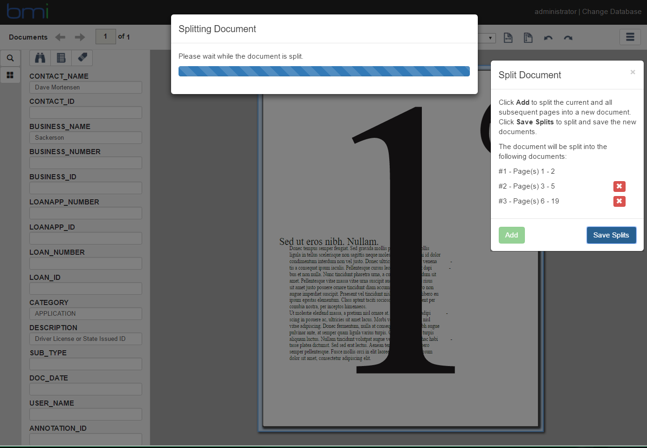Click the magnifying glass search sidebar icon
647x448 pixels.
click(x=10, y=58)
